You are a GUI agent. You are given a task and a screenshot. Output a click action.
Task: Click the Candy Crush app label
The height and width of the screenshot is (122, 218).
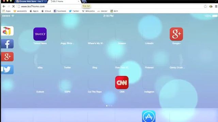pyautogui.click(x=177, y=67)
